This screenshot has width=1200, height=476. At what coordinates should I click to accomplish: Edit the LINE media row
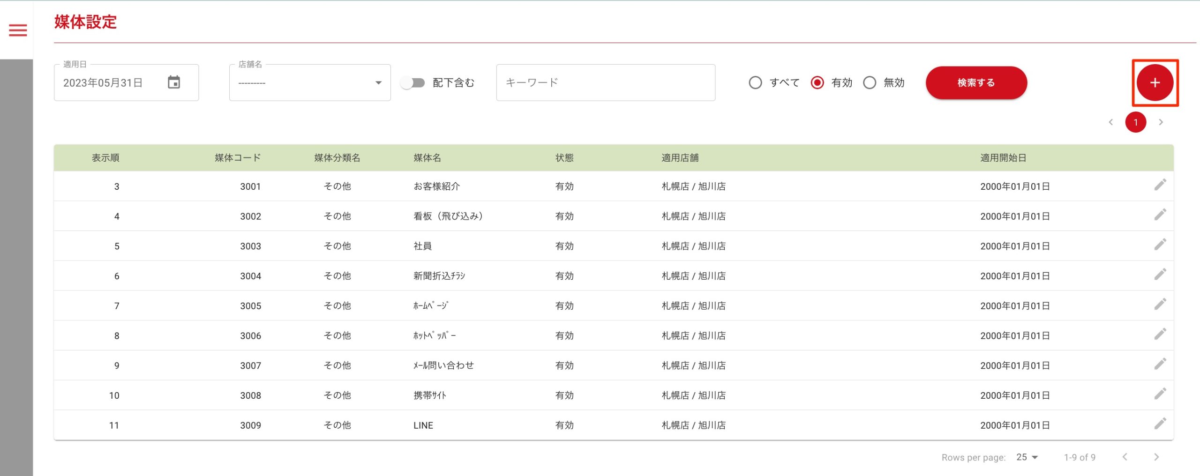tap(1160, 424)
